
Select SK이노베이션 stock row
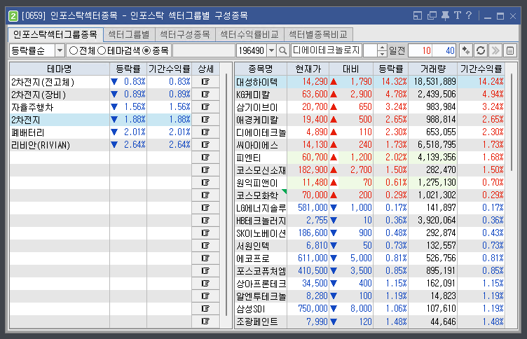pyautogui.click(x=370, y=233)
